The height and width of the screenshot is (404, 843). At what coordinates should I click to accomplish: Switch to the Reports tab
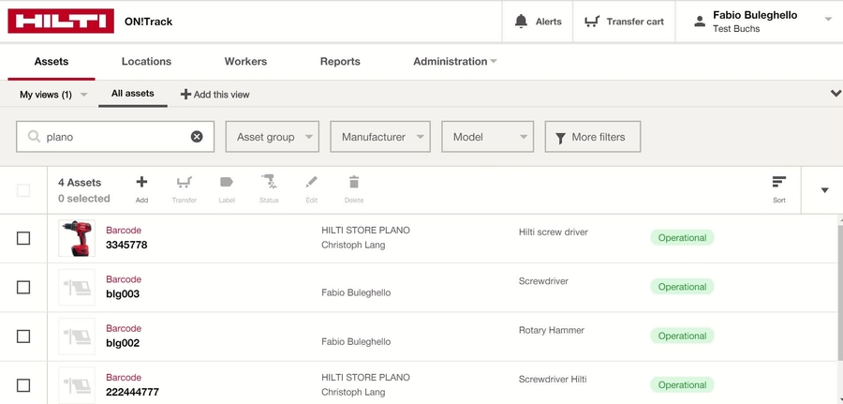(x=340, y=61)
